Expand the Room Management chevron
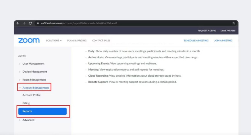The height and width of the screenshot is (135, 251). [20, 80]
